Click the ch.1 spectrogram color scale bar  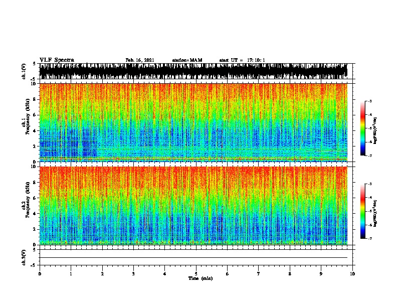pyautogui.click(x=362, y=128)
